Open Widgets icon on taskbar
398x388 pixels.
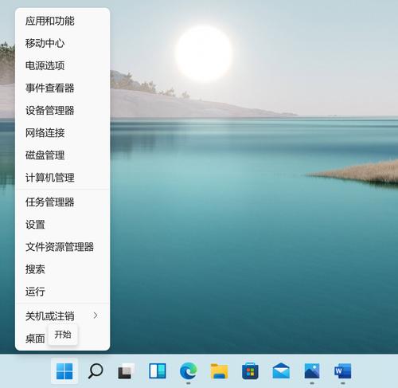click(x=158, y=371)
